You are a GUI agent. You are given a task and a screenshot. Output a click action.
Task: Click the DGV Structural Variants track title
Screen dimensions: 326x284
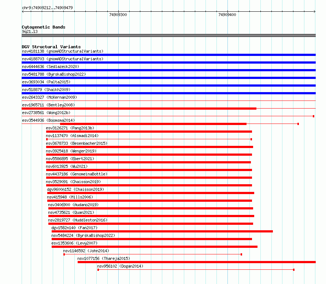(51, 47)
